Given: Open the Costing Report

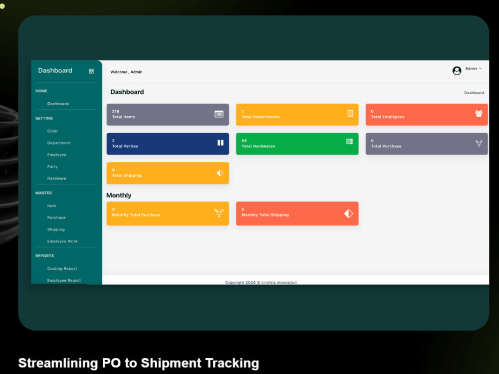Looking at the screenshot, I should coord(62,268).
